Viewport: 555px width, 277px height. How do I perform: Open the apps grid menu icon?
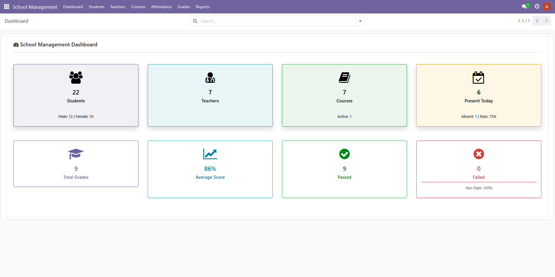tap(6, 6)
